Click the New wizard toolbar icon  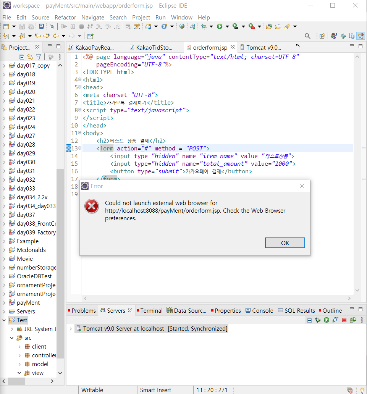tap(6, 26)
